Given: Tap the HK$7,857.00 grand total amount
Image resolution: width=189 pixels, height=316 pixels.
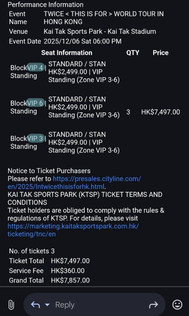Looking at the screenshot, I should point(70,280).
